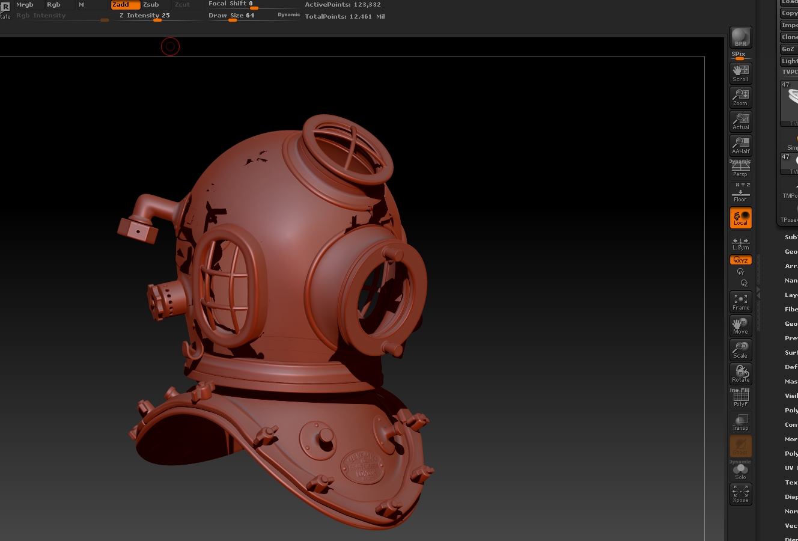Select Z-axis rotation icon below XYZ

click(744, 283)
